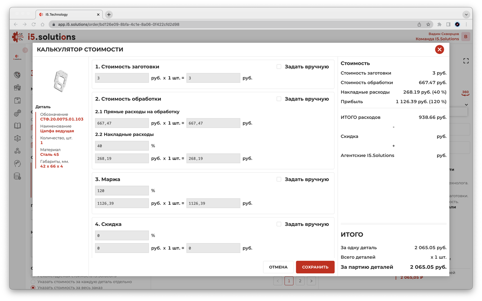Click the Сохранить button
The height and width of the screenshot is (301, 482).
pyautogui.click(x=315, y=267)
